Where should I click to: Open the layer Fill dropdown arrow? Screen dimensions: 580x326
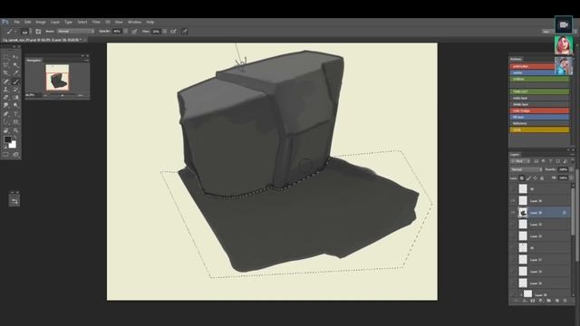[571, 178]
